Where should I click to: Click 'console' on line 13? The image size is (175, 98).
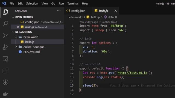coord(89,77)
